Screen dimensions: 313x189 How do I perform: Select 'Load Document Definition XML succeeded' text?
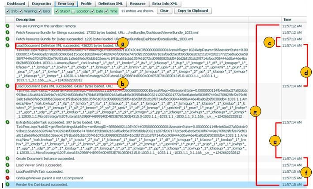tap(48, 46)
